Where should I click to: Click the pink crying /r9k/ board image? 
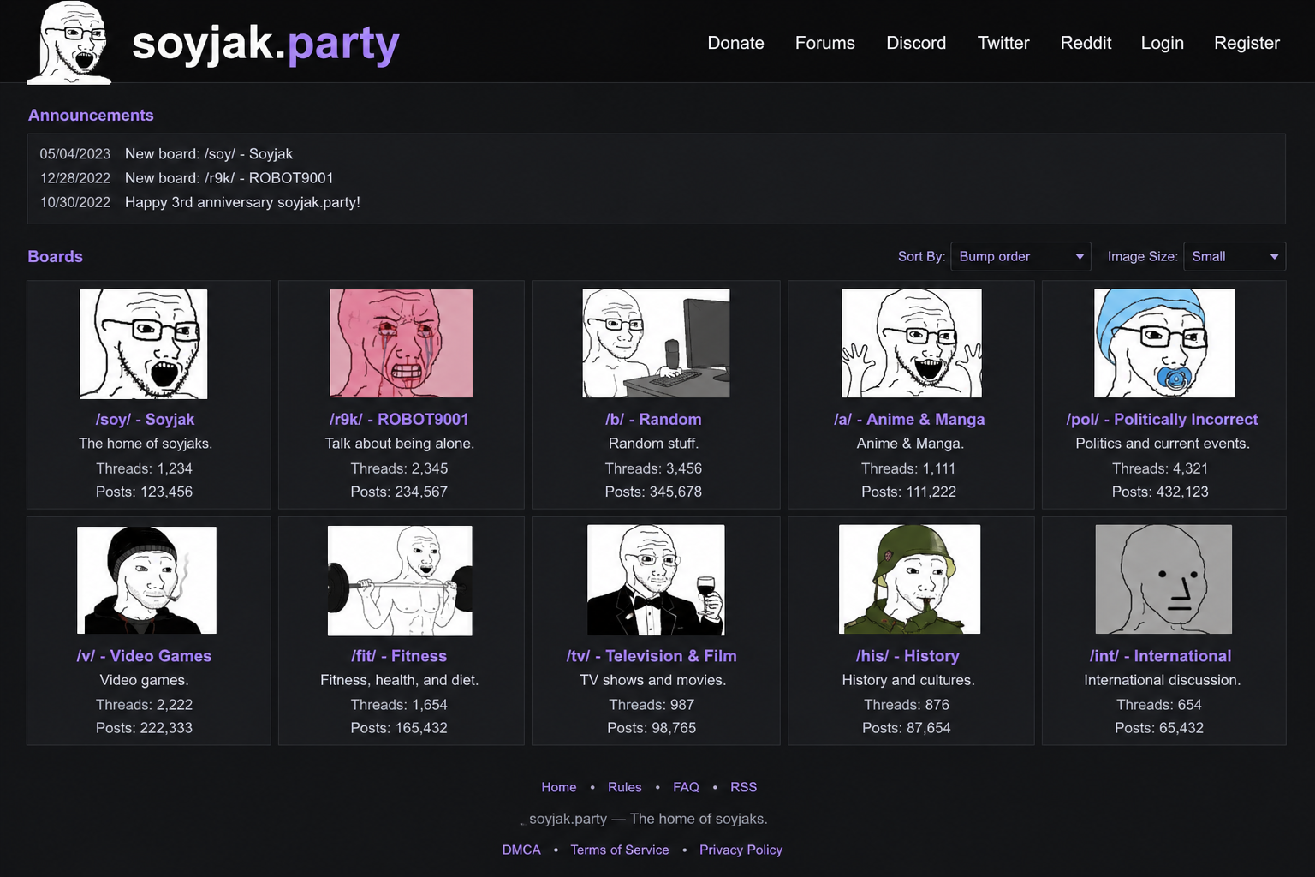[x=401, y=343]
